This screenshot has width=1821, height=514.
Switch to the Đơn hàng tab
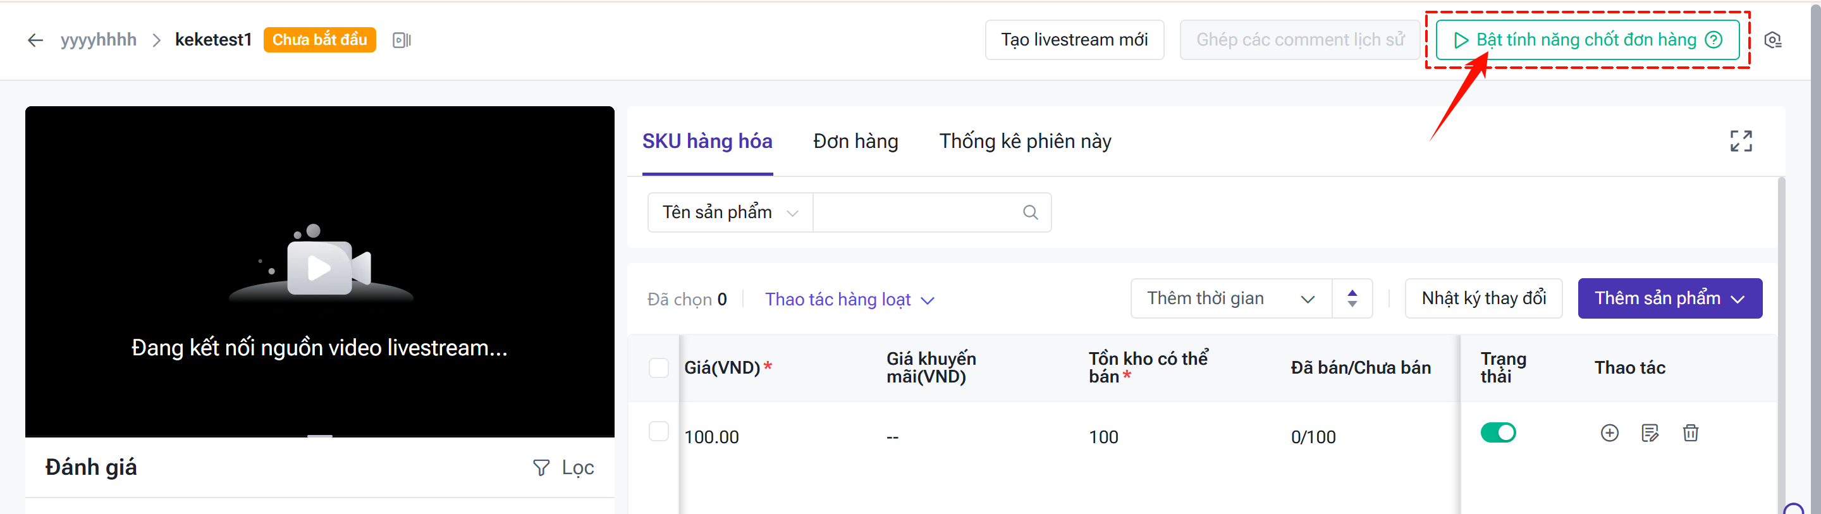(x=855, y=142)
